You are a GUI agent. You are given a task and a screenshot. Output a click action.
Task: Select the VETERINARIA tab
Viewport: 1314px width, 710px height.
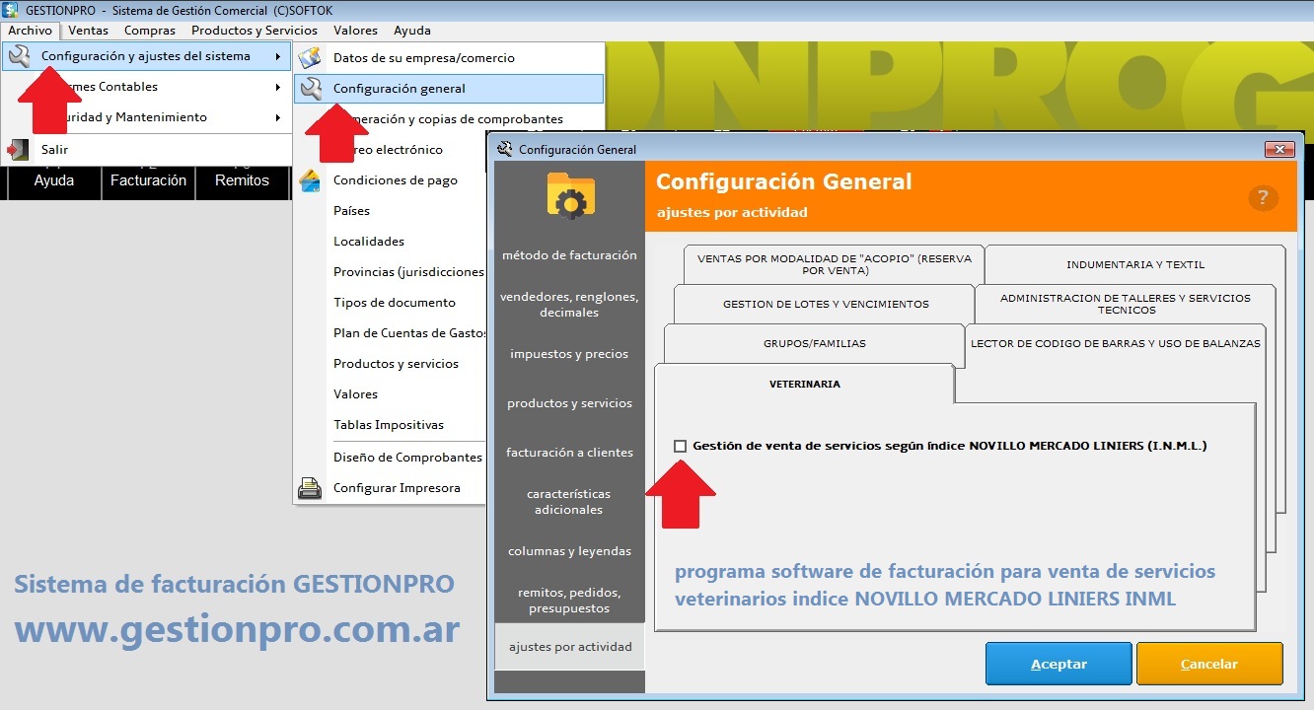tap(804, 384)
